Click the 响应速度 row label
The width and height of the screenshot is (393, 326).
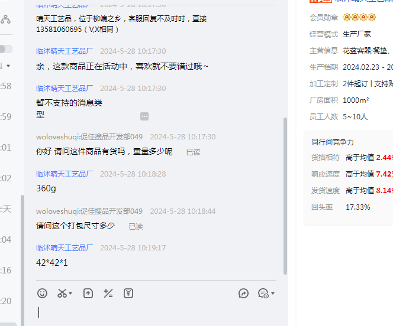[326, 174]
